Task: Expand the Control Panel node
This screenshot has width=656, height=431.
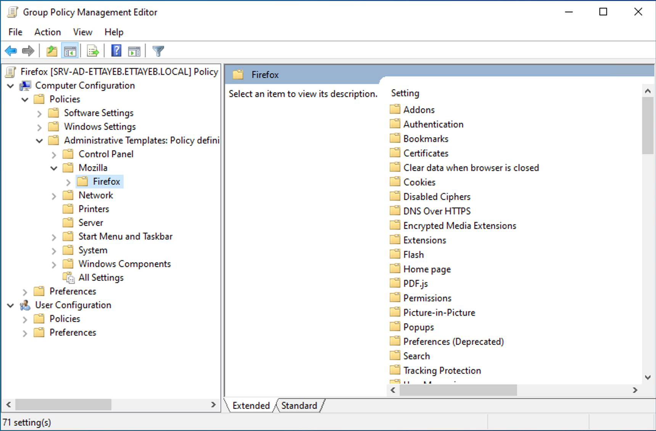Action: click(54, 155)
